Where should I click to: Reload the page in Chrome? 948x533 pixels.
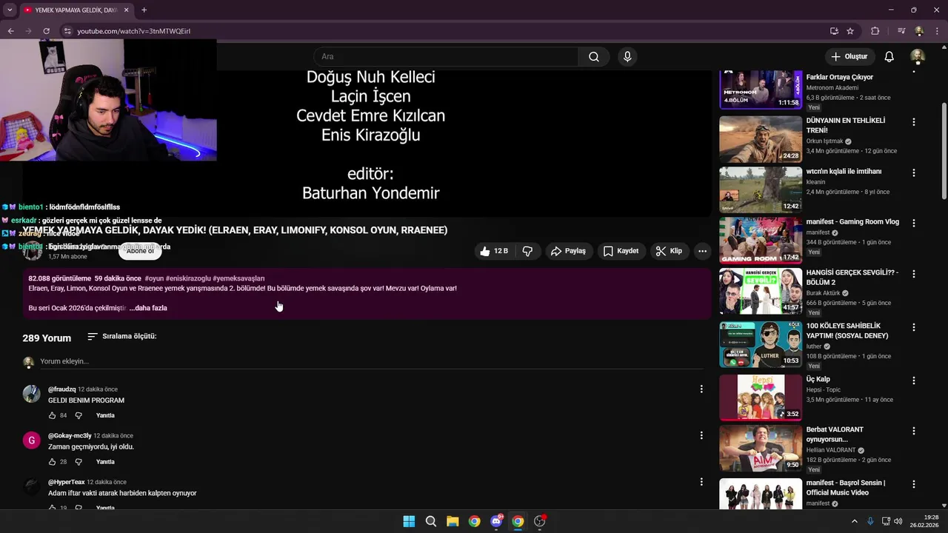[x=46, y=31]
